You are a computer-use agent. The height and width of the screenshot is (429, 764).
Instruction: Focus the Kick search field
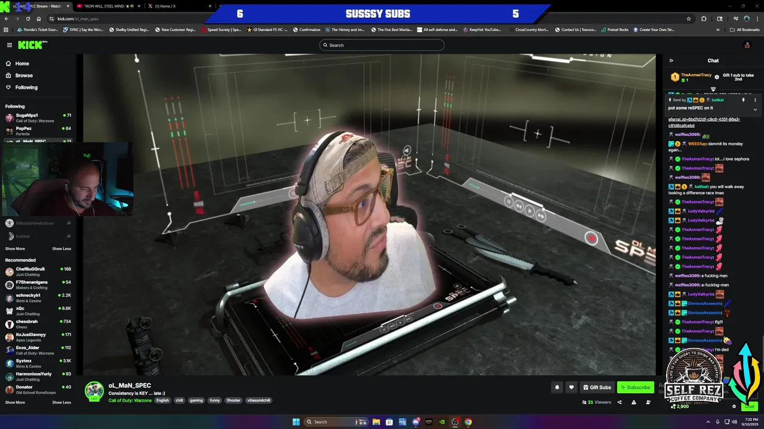(x=382, y=45)
